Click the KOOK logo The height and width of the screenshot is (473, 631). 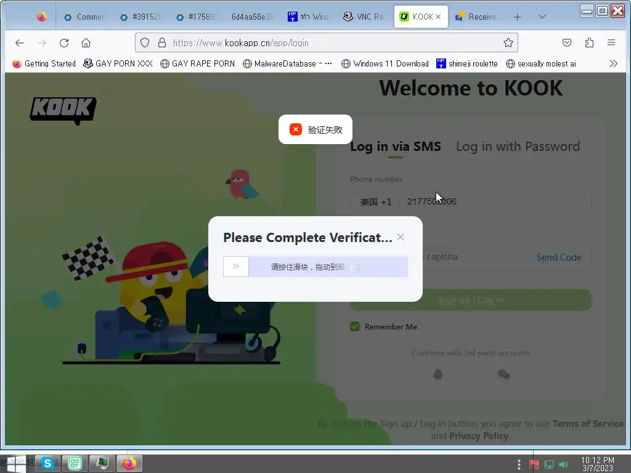(63, 111)
